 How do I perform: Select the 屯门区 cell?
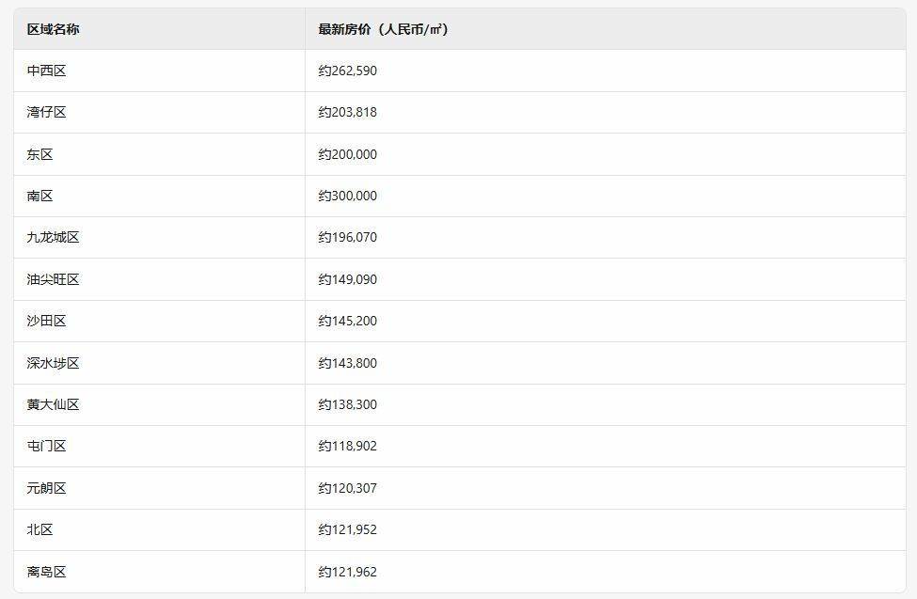pos(47,446)
